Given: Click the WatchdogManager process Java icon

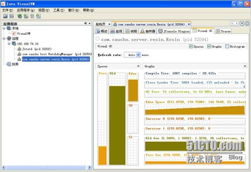Looking at the screenshot, I should tap(19, 54).
